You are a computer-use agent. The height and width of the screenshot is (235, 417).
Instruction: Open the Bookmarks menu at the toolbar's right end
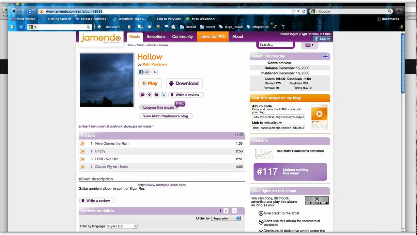pyautogui.click(x=388, y=19)
